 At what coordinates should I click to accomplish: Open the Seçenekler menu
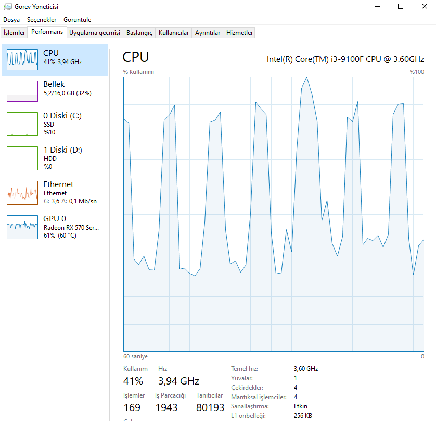point(42,20)
